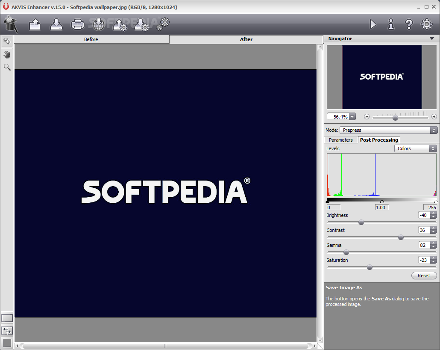Adjust the Navigator zoom slider

(x=395, y=118)
